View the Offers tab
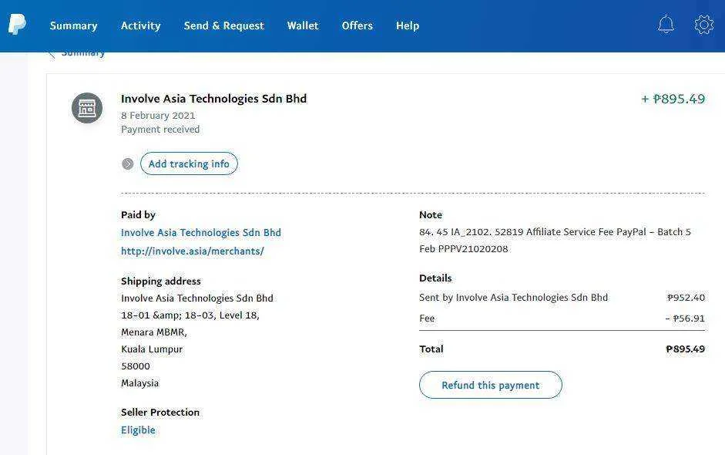Screen dimensions: 725x455 [357, 26]
